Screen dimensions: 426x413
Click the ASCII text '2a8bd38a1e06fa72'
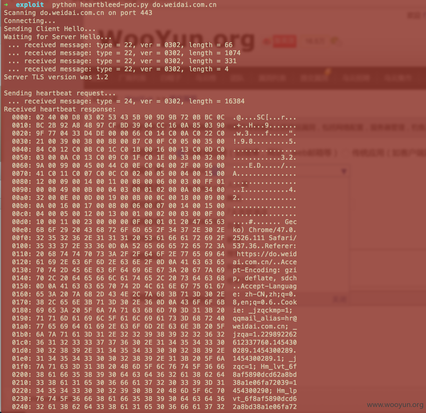265,407
